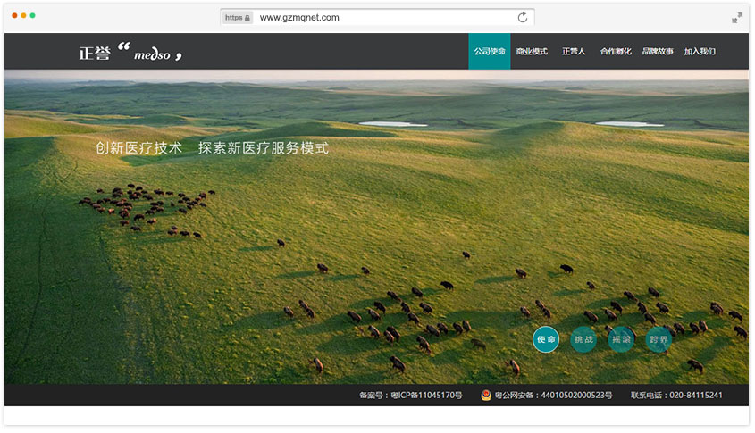Click the 粤公网安备 44010502000523号 link

coord(553,395)
